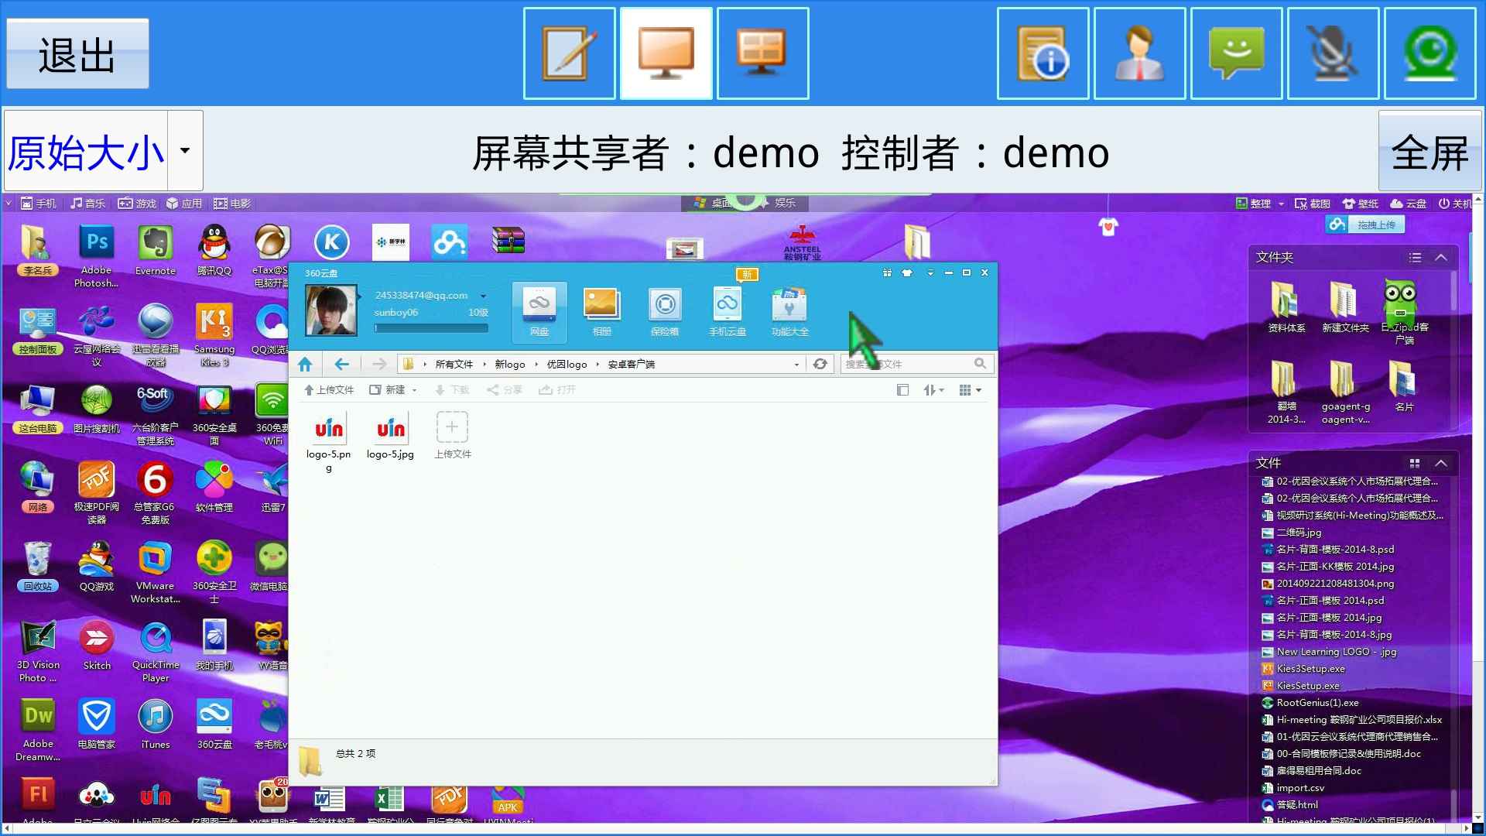This screenshot has height=836, width=1486.
Task: Toggle list view in the 文件夹 panel
Action: 1415,257
